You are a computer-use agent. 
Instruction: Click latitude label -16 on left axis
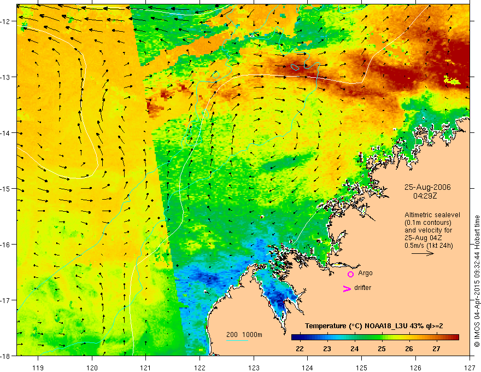[x=6, y=245]
